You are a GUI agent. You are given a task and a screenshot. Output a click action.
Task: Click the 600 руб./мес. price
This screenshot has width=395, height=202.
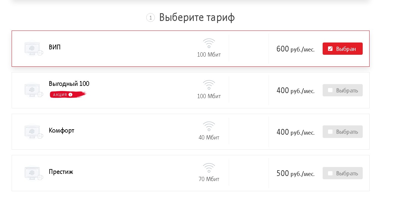click(295, 49)
